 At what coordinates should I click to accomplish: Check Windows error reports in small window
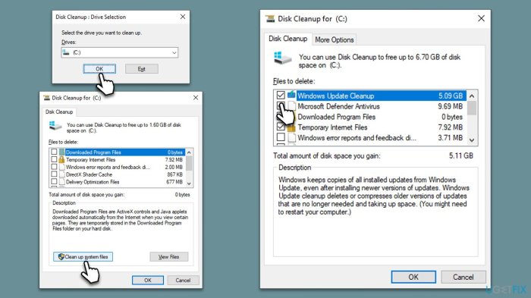tap(54, 167)
